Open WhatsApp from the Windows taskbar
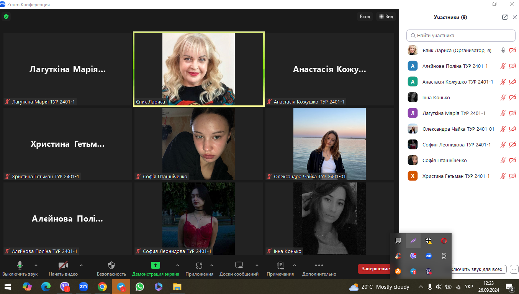Screen dimensions: 519x294 140,287
